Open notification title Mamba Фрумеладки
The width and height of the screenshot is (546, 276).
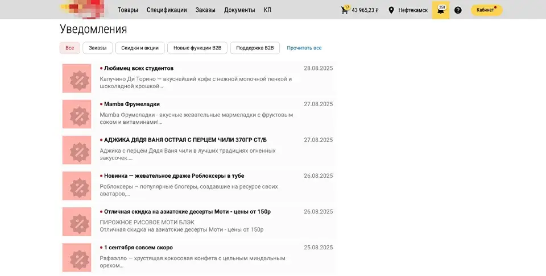pyautogui.click(x=132, y=104)
